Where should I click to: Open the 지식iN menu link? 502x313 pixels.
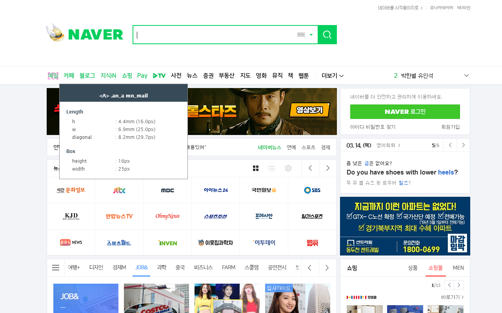(108, 76)
